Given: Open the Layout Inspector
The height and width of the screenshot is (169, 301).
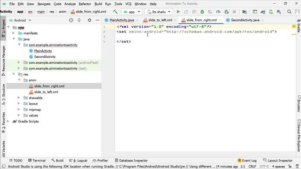Looking at the screenshot, I should click(x=278, y=161).
